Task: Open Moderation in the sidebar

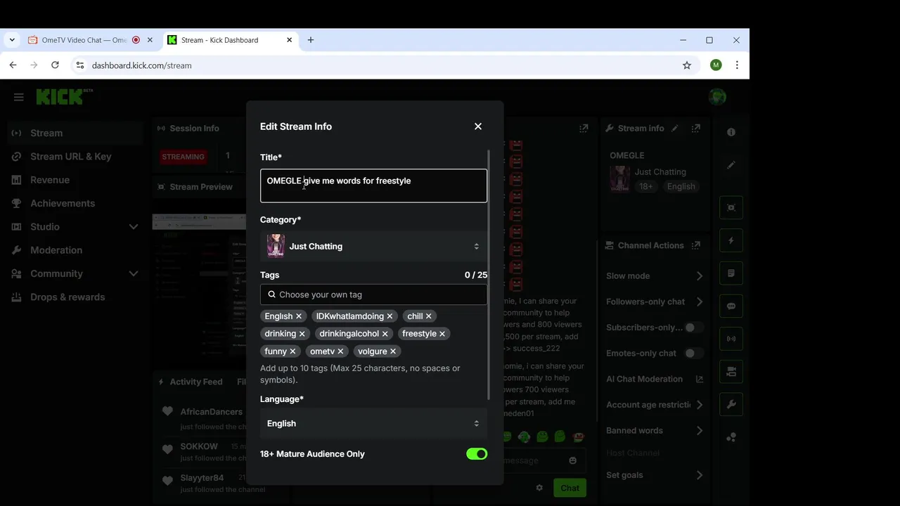Action: 76,250
